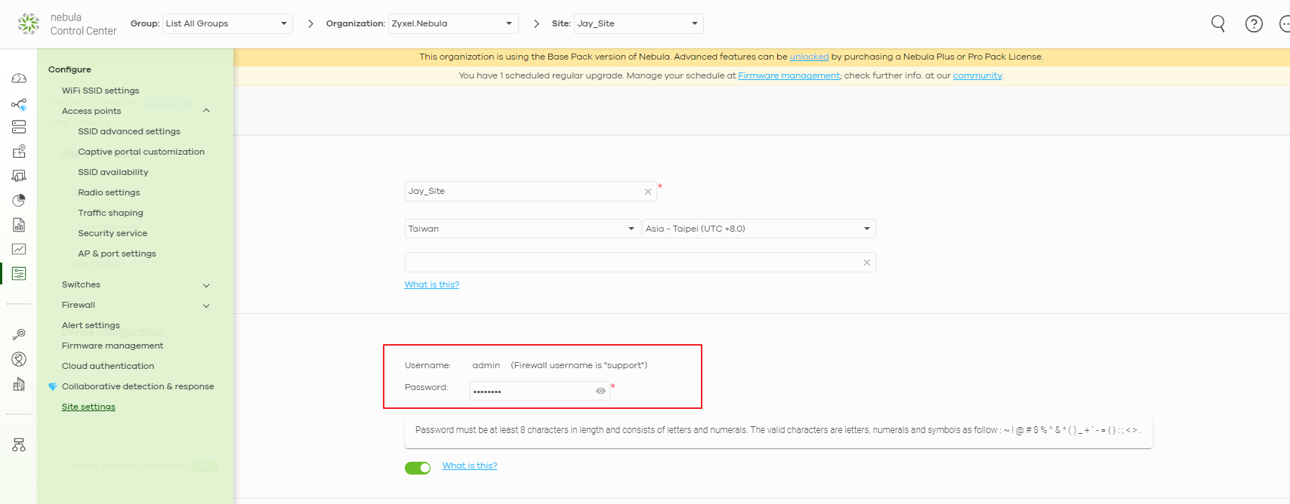Open WiFi SSID settings menu item

click(100, 91)
